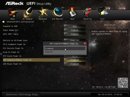This screenshot has height=97, width=130.
Task: Open the Check Ready Bit Enabled dropdown
Action: (75, 30)
